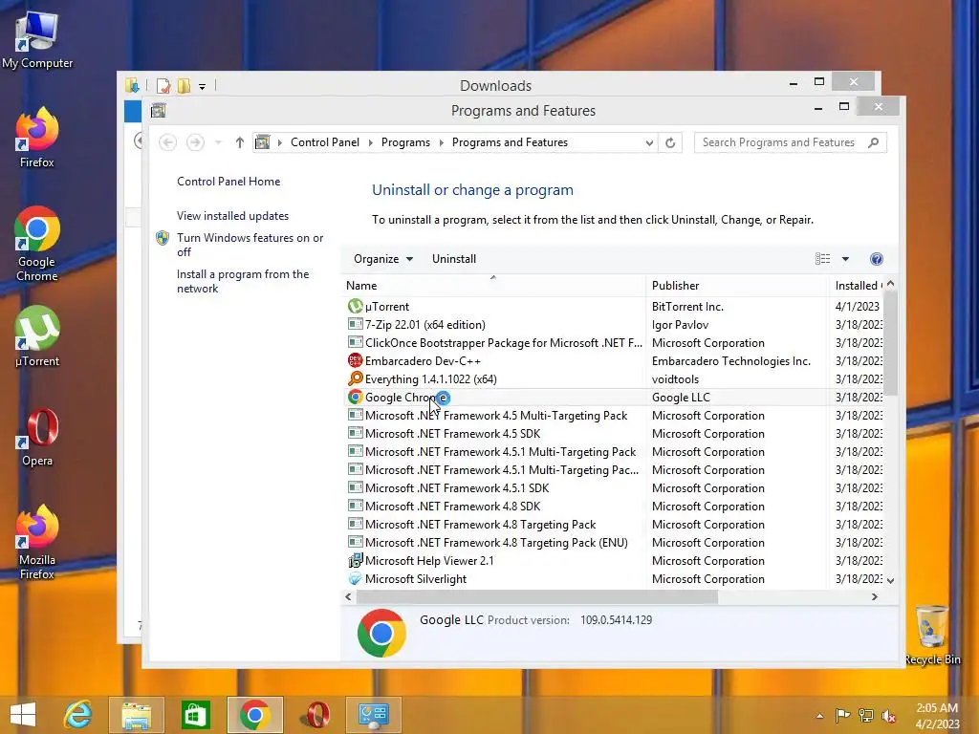The height and width of the screenshot is (734, 979).
Task: Click Embarcadero Dev-C++ row icon
Action: [x=356, y=360]
